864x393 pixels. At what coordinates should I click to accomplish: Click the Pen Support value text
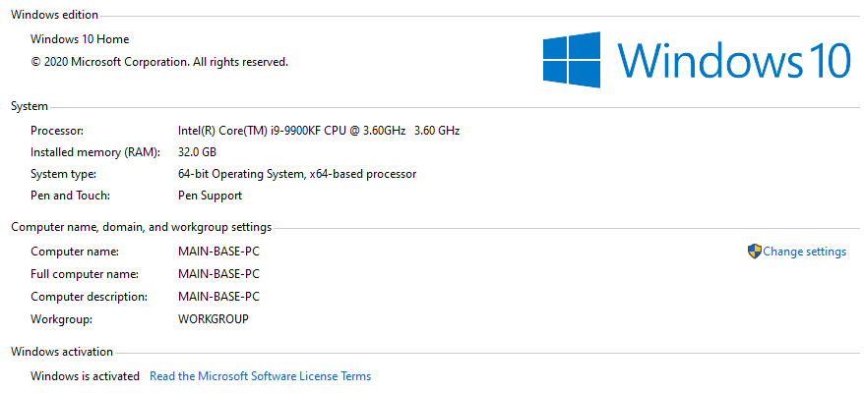[210, 196]
